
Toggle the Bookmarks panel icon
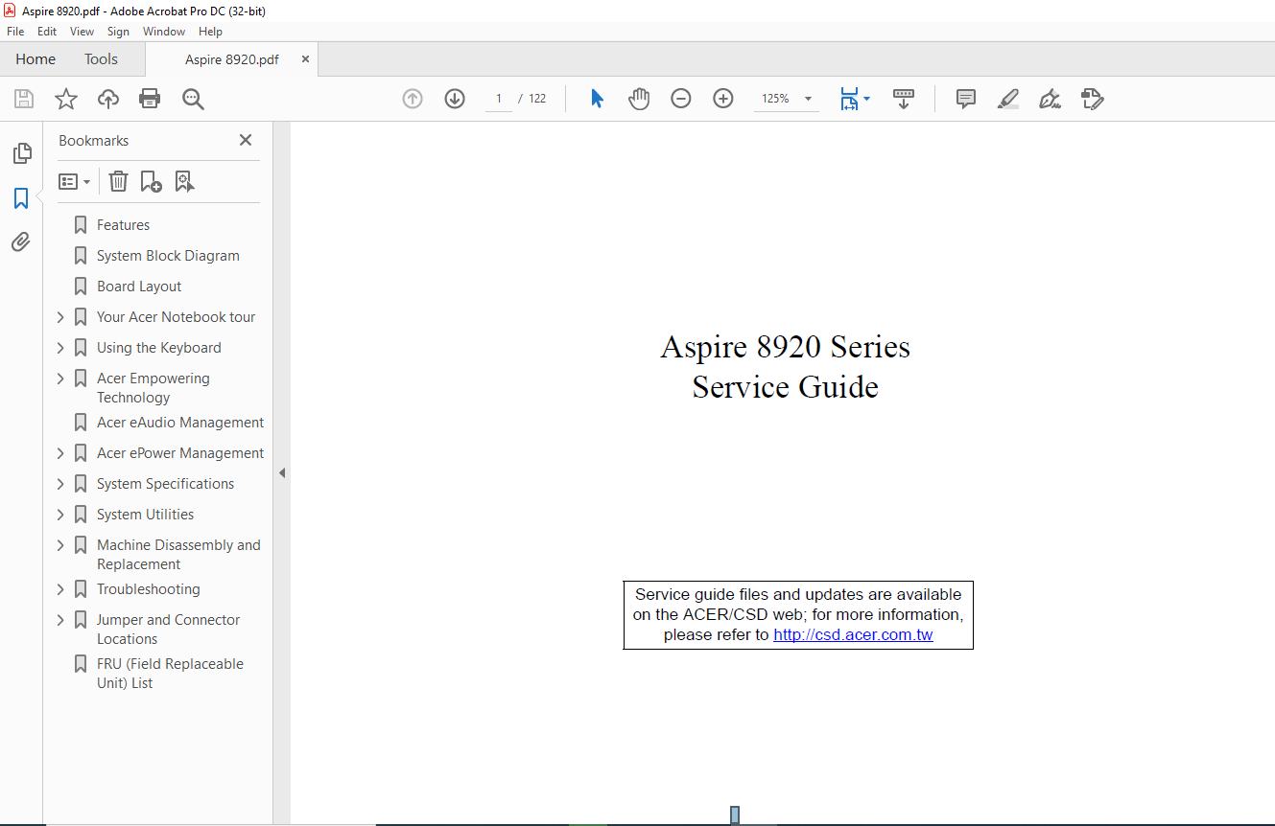pos(21,198)
